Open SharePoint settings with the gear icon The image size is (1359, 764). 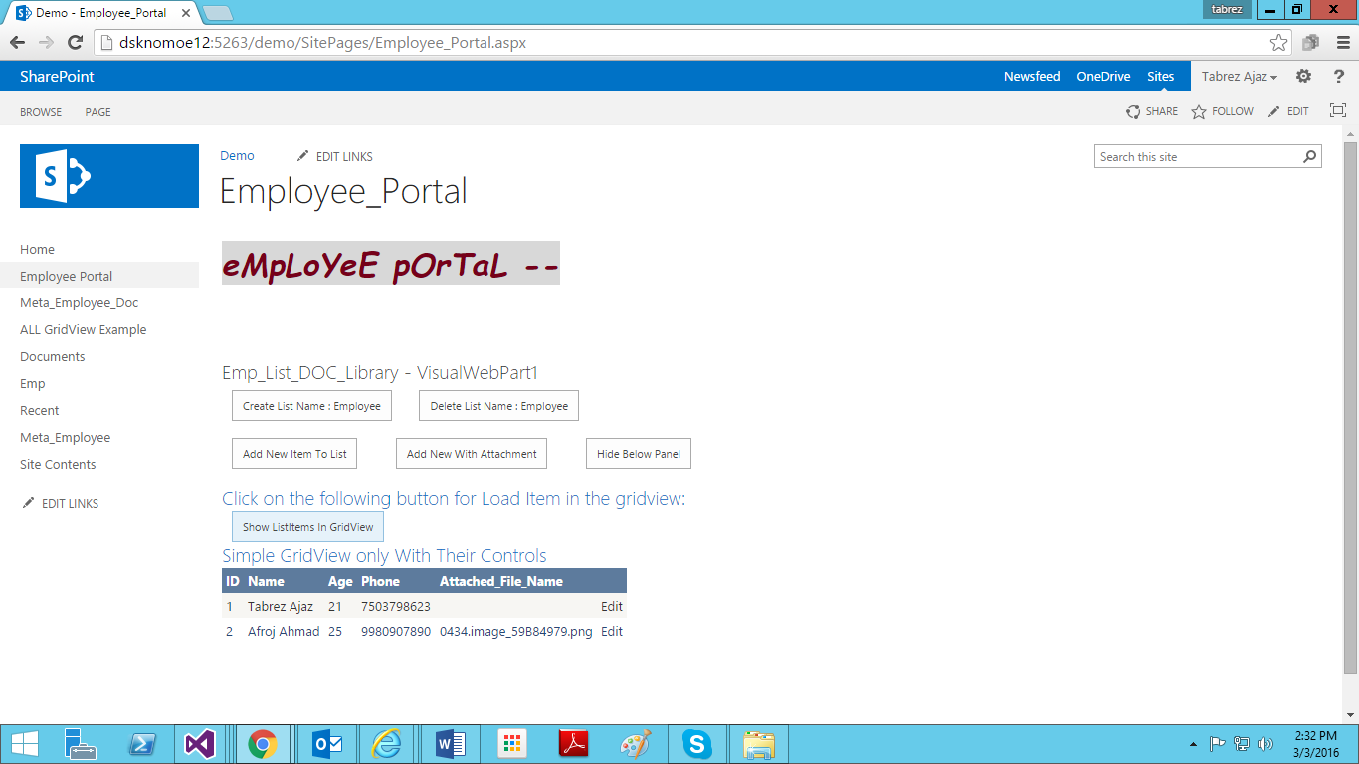(1303, 76)
